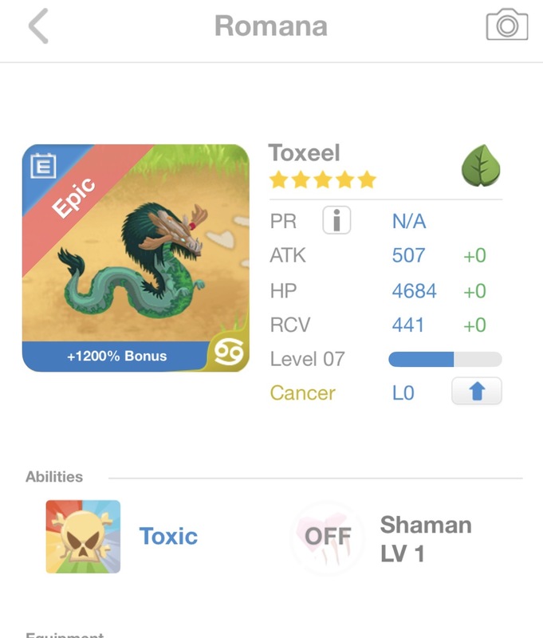Viewport: 543px width, 638px height.
Task: Open the Toxic ability link
Action: tap(168, 537)
